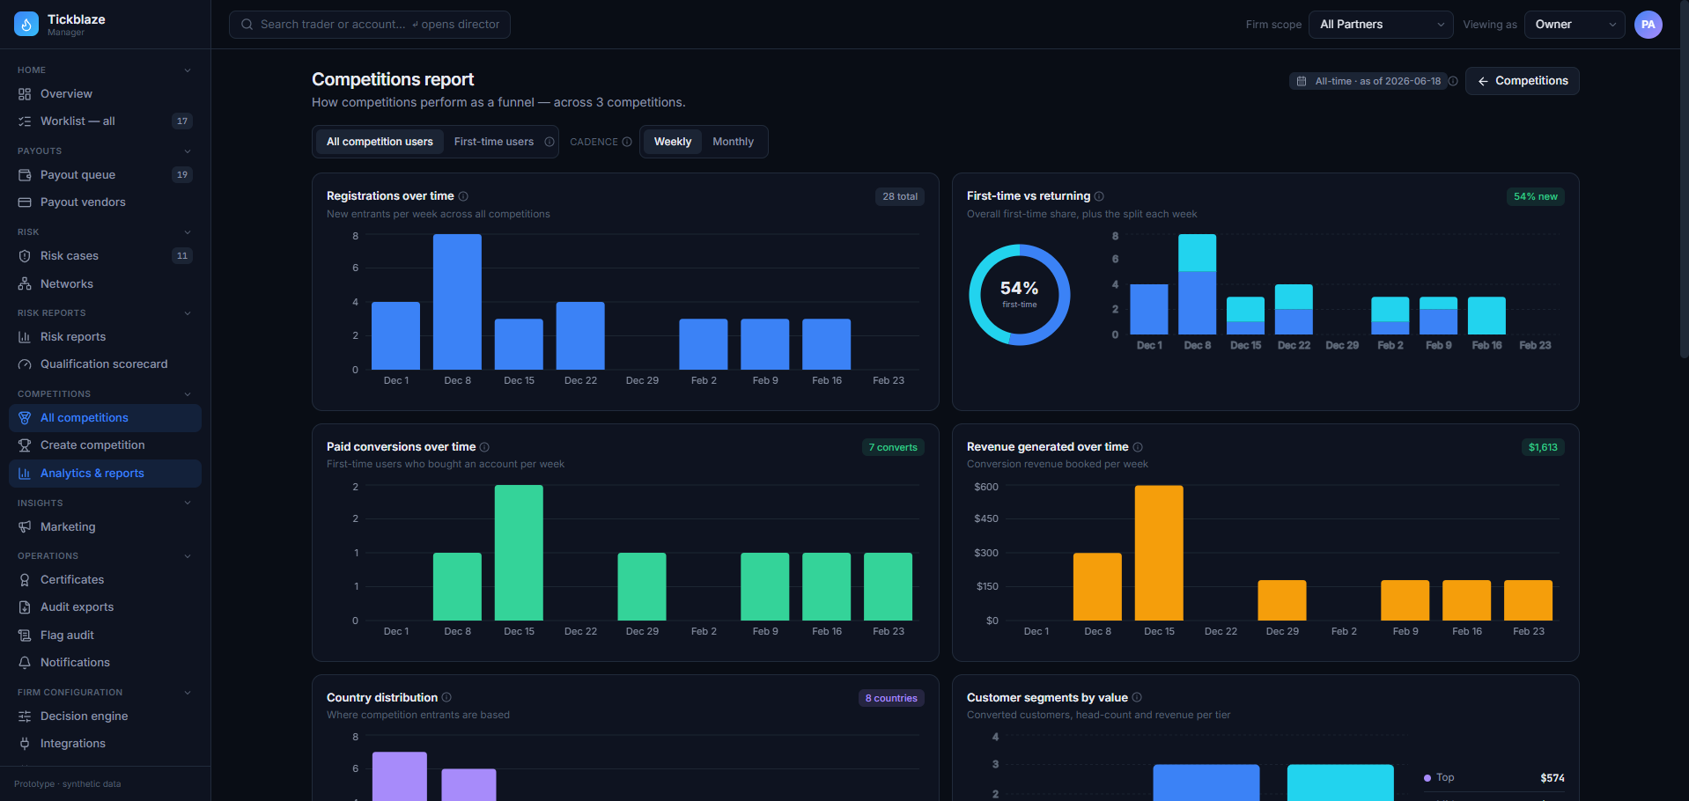Click info icon beside First-time vs returning
1689x801 pixels.
tap(1099, 196)
